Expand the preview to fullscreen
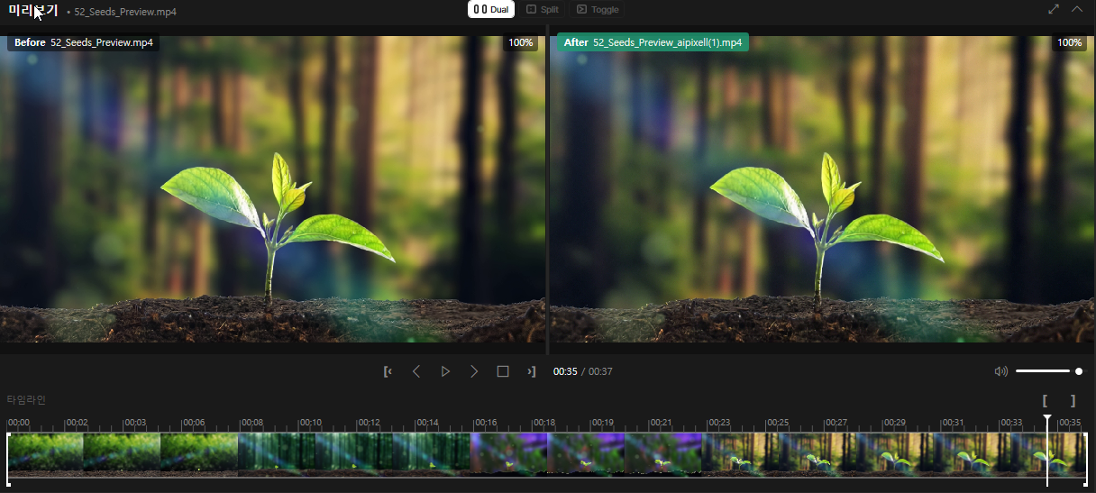Image resolution: width=1096 pixels, height=493 pixels. (1054, 9)
